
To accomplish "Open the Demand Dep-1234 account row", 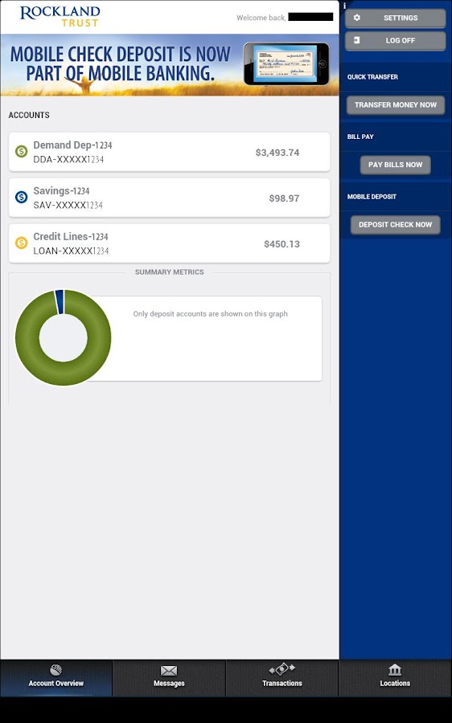I will coord(170,152).
